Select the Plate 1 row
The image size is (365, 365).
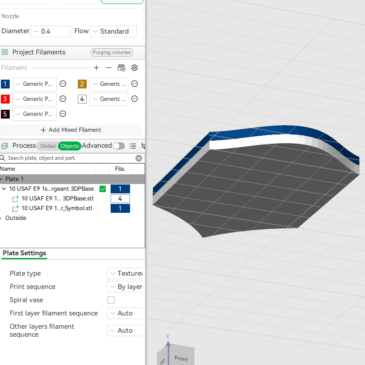coord(72,179)
